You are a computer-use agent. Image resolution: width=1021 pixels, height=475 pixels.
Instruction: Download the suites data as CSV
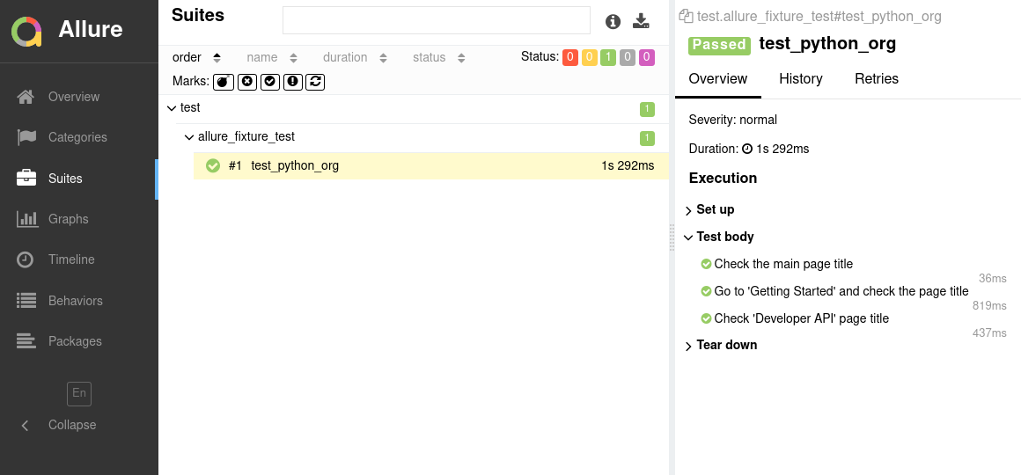coord(641,22)
